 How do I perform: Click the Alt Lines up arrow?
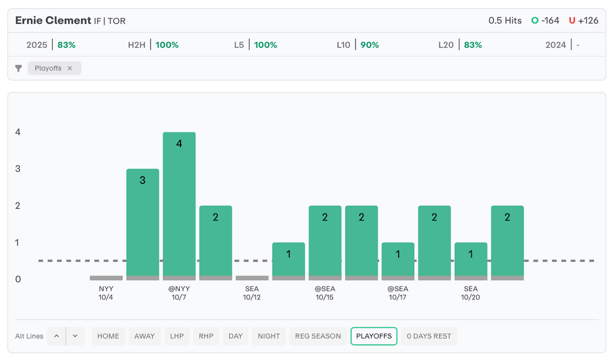click(56, 336)
